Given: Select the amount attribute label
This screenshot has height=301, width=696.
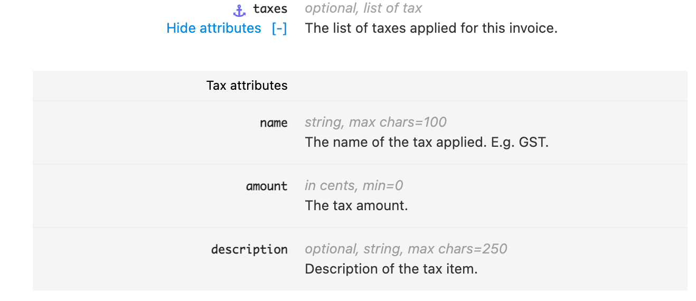Looking at the screenshot, I should point(267,186).
